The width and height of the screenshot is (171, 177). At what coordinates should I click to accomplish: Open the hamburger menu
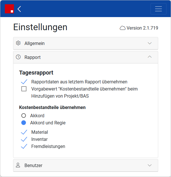[158, 9]
